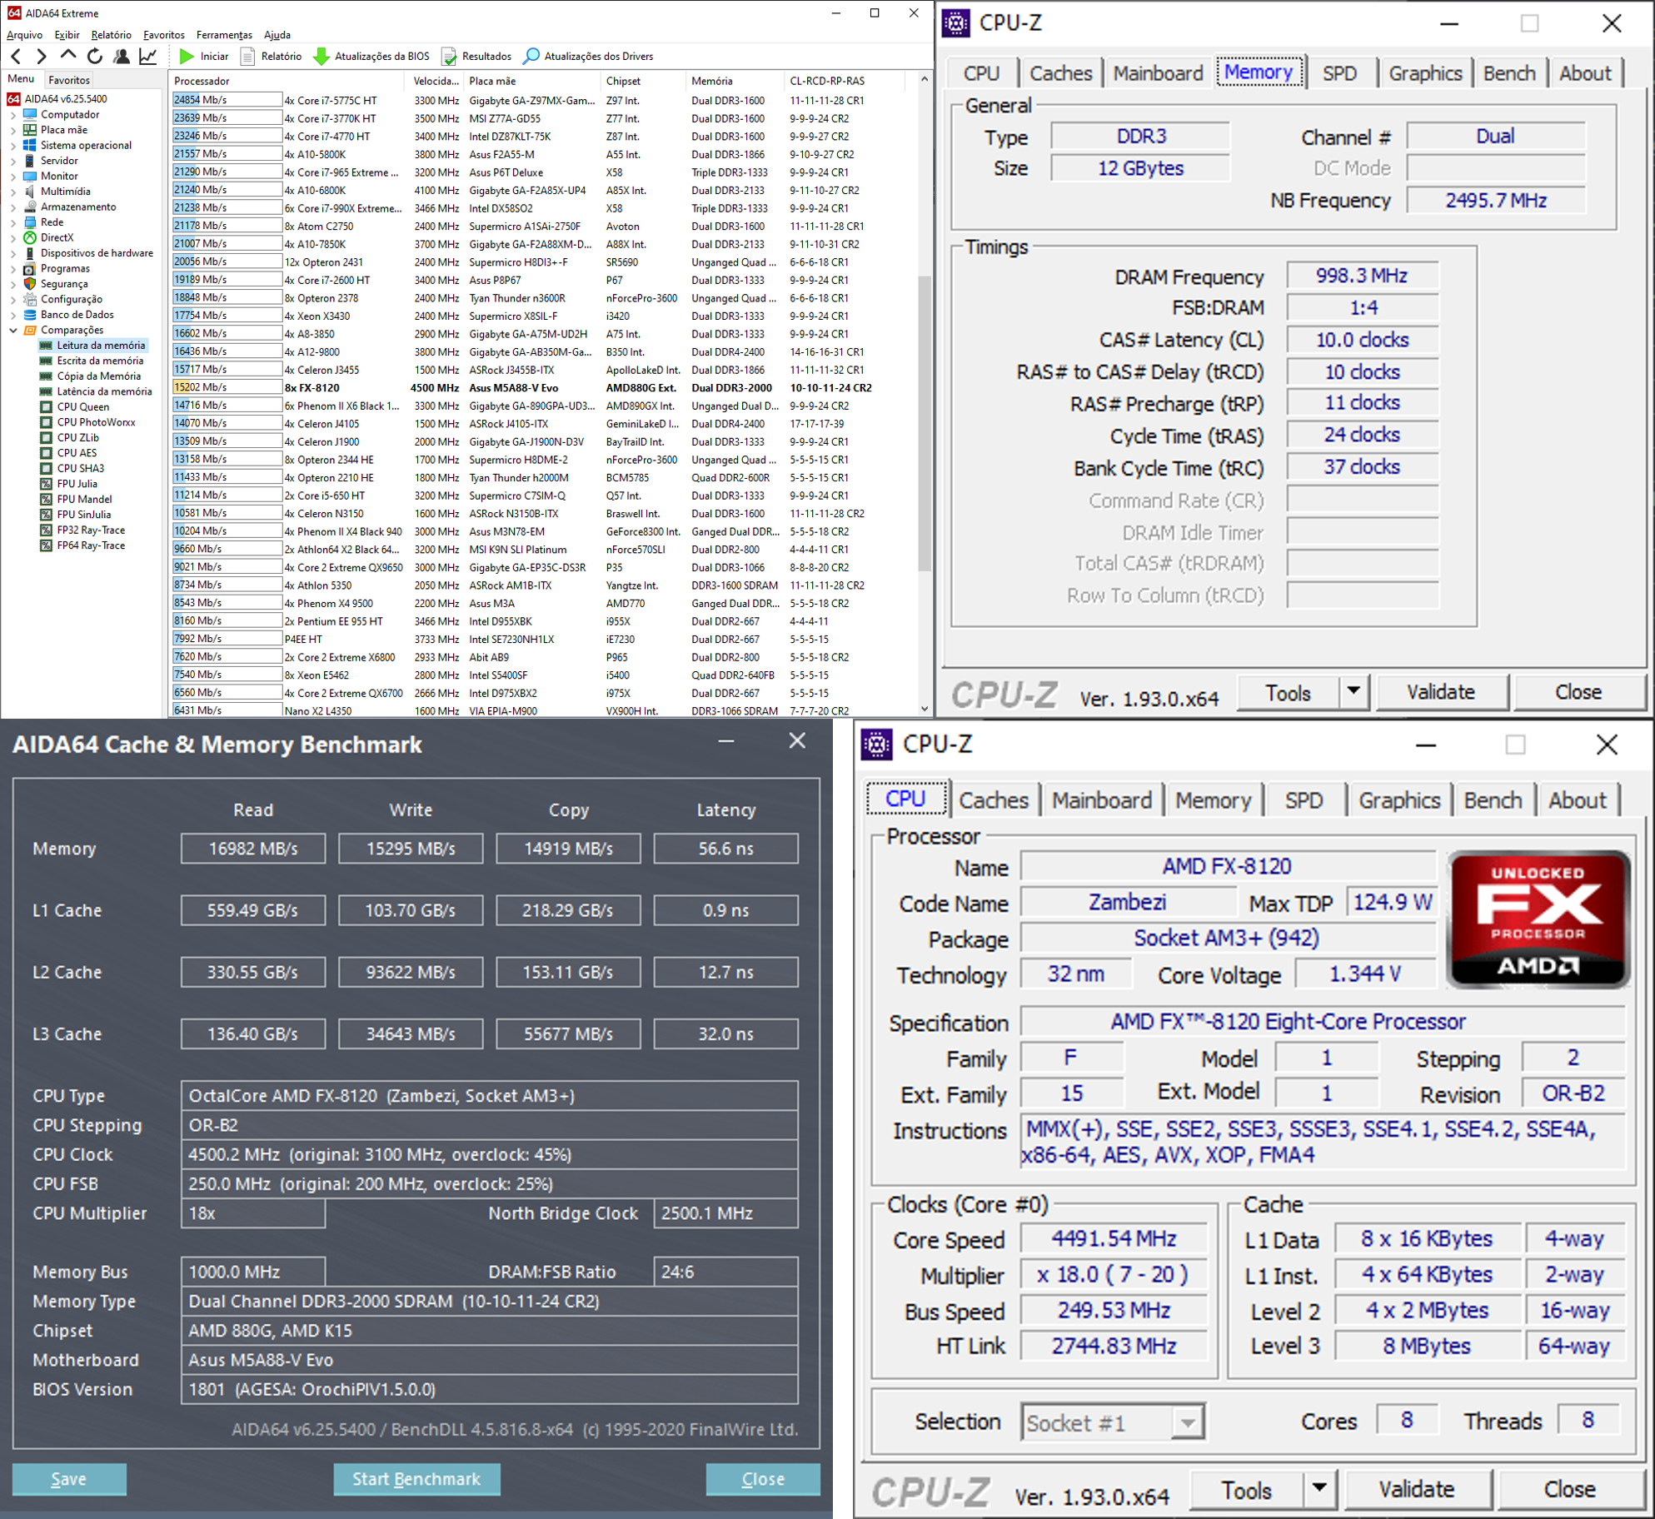Click the unlocked FX processor logo
This screenshot has width=1655, height=1519.
(x=1538, y=919)
